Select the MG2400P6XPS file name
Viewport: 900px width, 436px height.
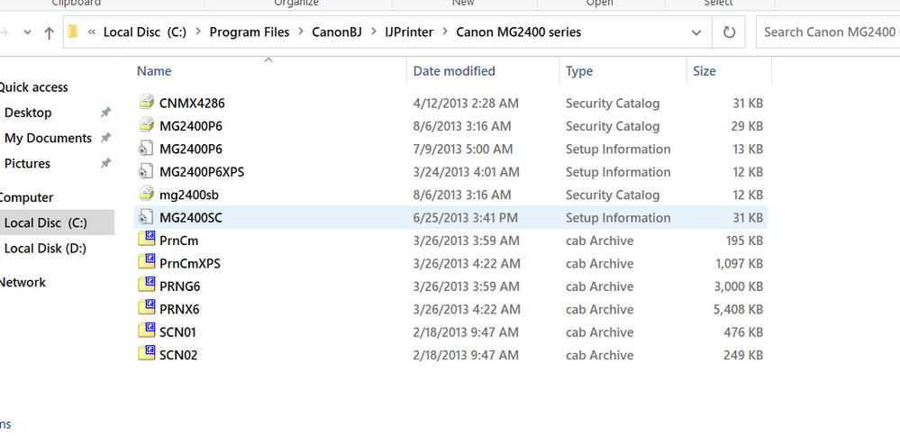tap(202, 172)
